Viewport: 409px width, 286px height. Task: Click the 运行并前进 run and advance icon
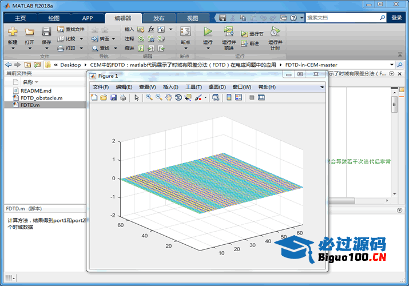tap(228, 31)
